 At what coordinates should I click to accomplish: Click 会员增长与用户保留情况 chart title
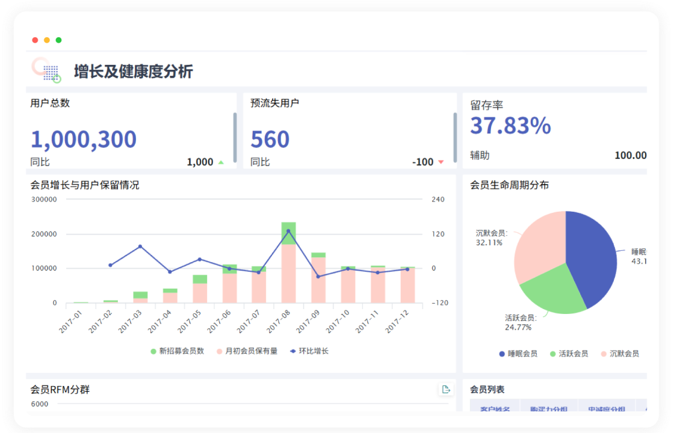point(85,185)
